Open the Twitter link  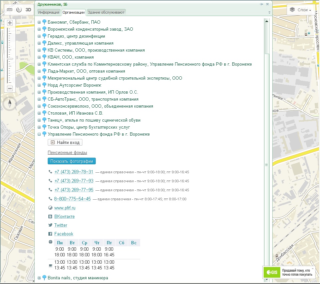coord(61,225)
